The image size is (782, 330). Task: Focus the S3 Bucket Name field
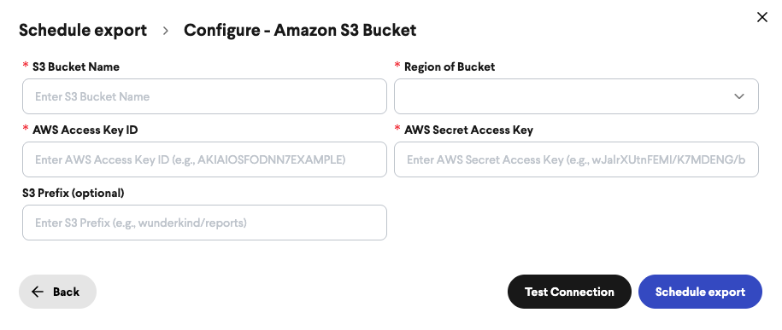point(204,96)
